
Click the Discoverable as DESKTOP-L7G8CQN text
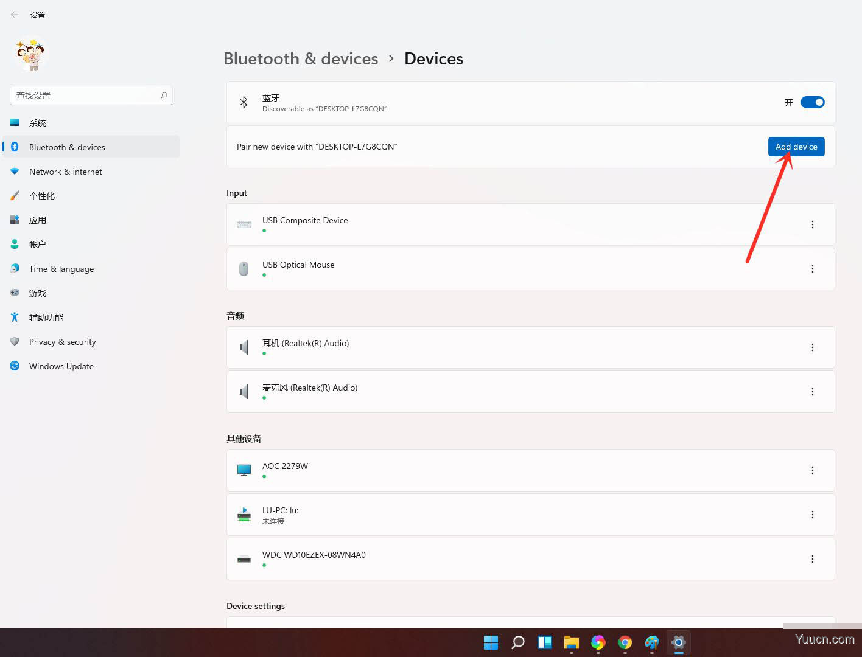click(324, 109)
